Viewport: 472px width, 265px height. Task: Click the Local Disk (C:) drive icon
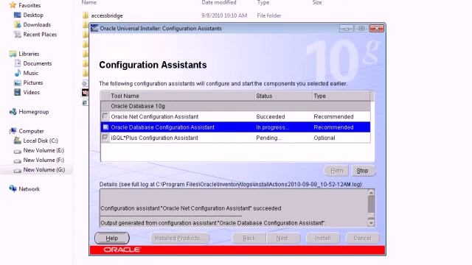tap(18, 141)
